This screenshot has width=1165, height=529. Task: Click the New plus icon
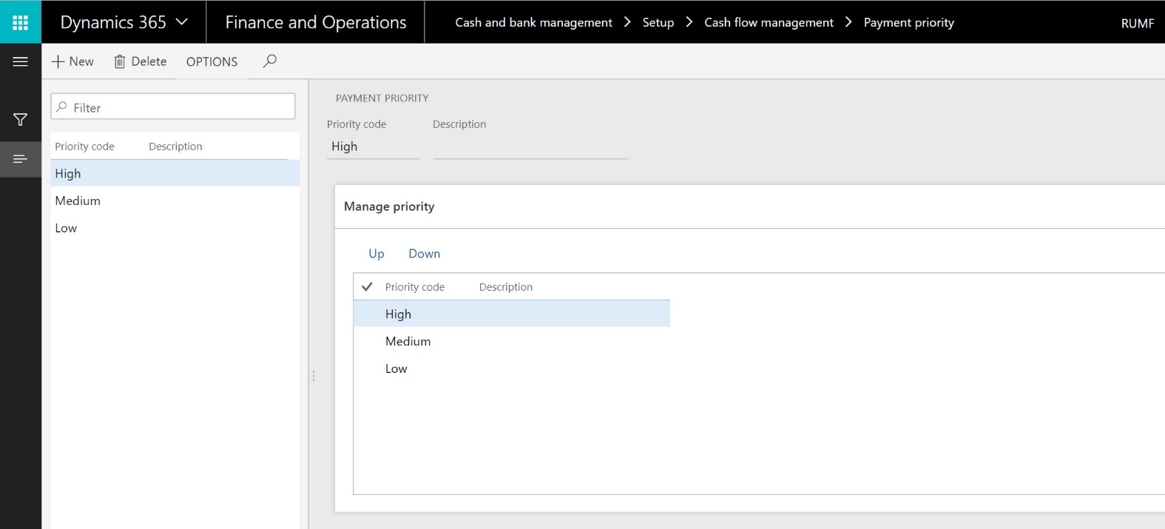(58, 61)
